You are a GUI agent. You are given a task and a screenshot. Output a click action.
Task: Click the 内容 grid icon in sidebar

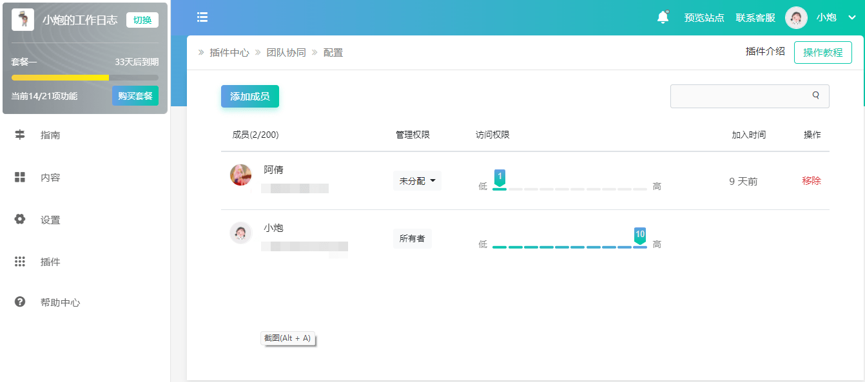pyautogui.click(x=20, y=177)
